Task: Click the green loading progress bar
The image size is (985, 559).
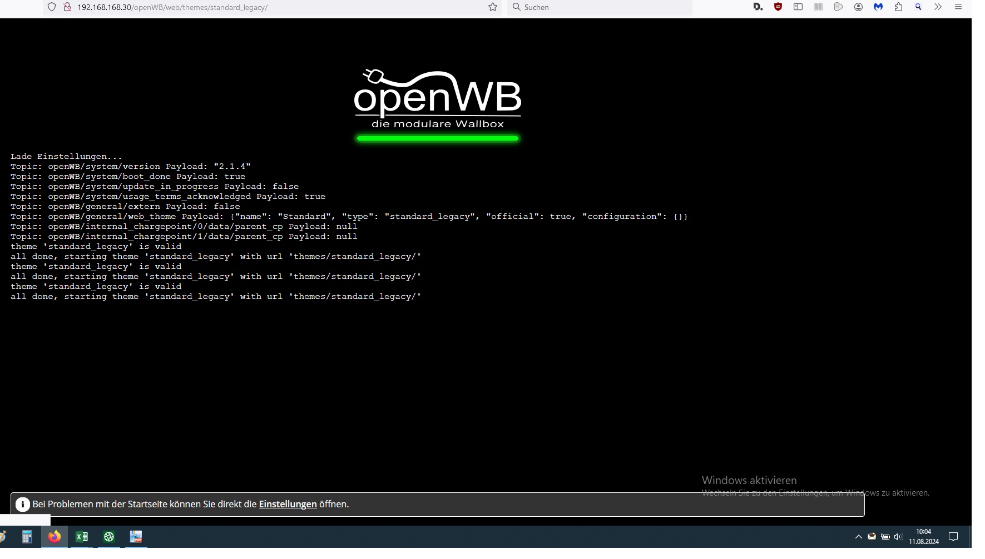Action: [x=438, y=138]
